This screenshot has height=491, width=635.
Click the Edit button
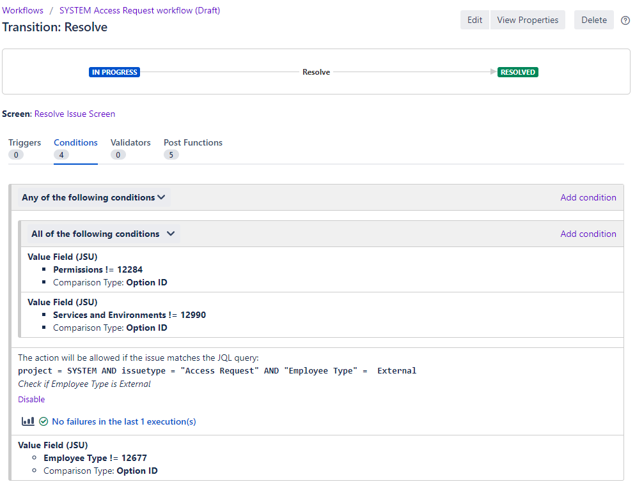(474, 20)
